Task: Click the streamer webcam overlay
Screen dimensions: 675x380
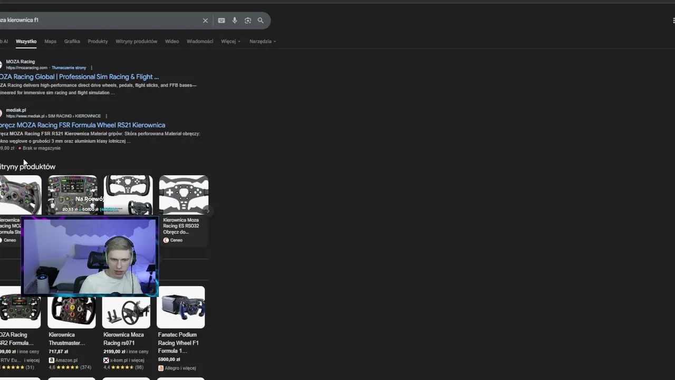Action: tap(90, 256)
